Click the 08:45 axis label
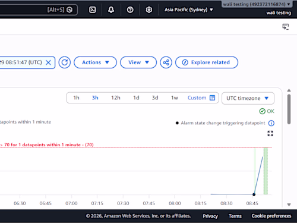The width and height of the screenshot is (297, 223). pos(252,203)
